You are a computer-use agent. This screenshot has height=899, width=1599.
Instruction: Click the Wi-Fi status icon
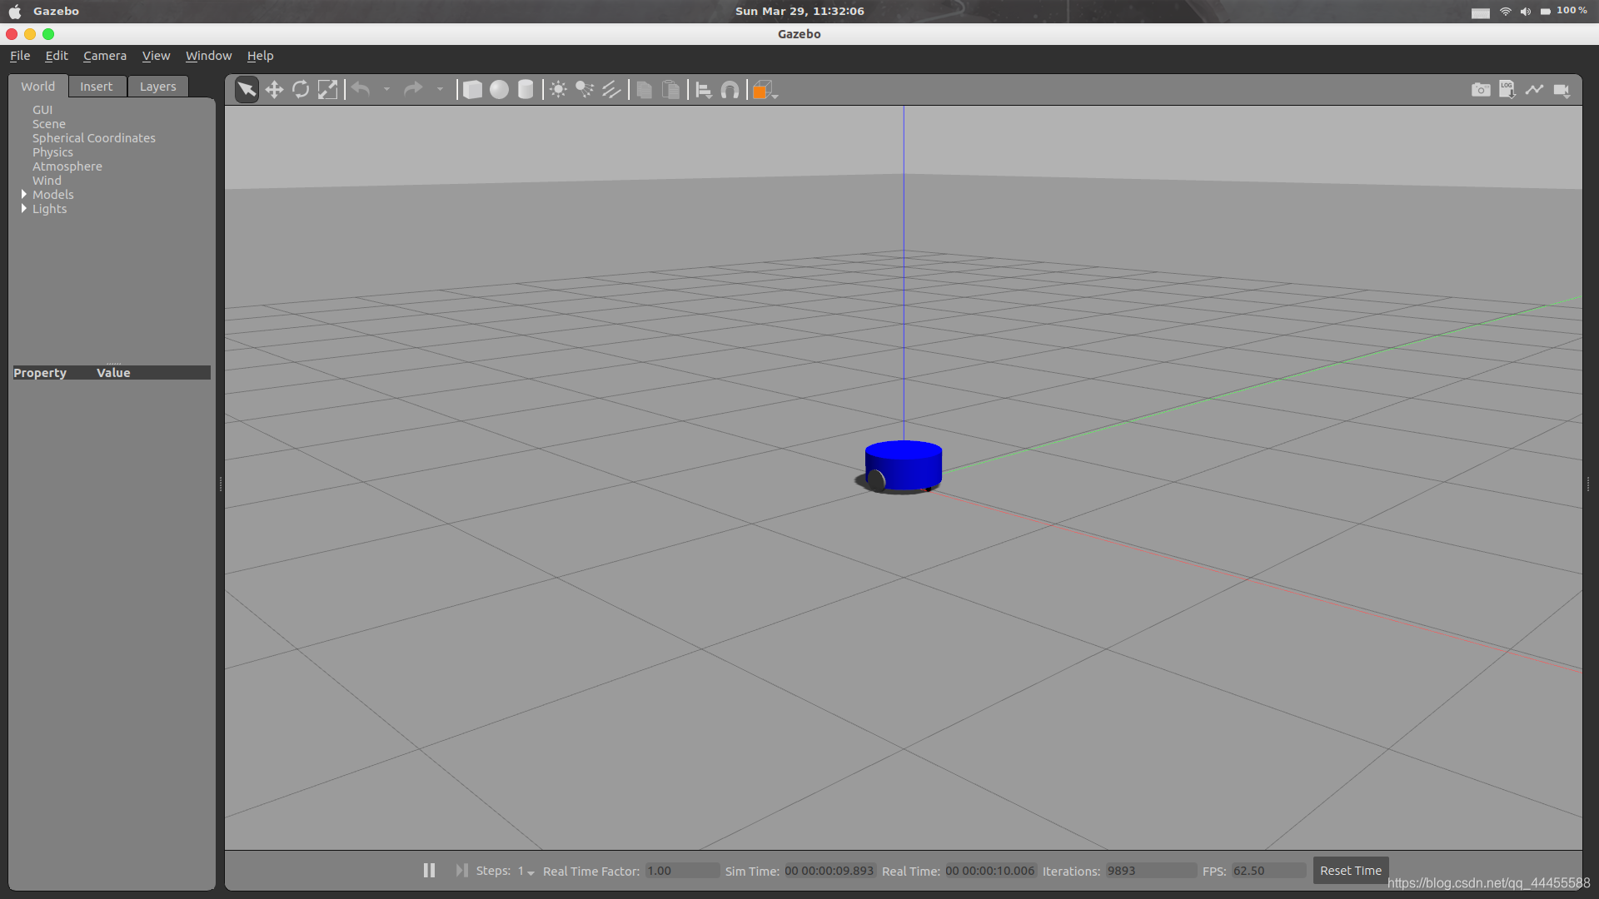[x=1506, y=12]
